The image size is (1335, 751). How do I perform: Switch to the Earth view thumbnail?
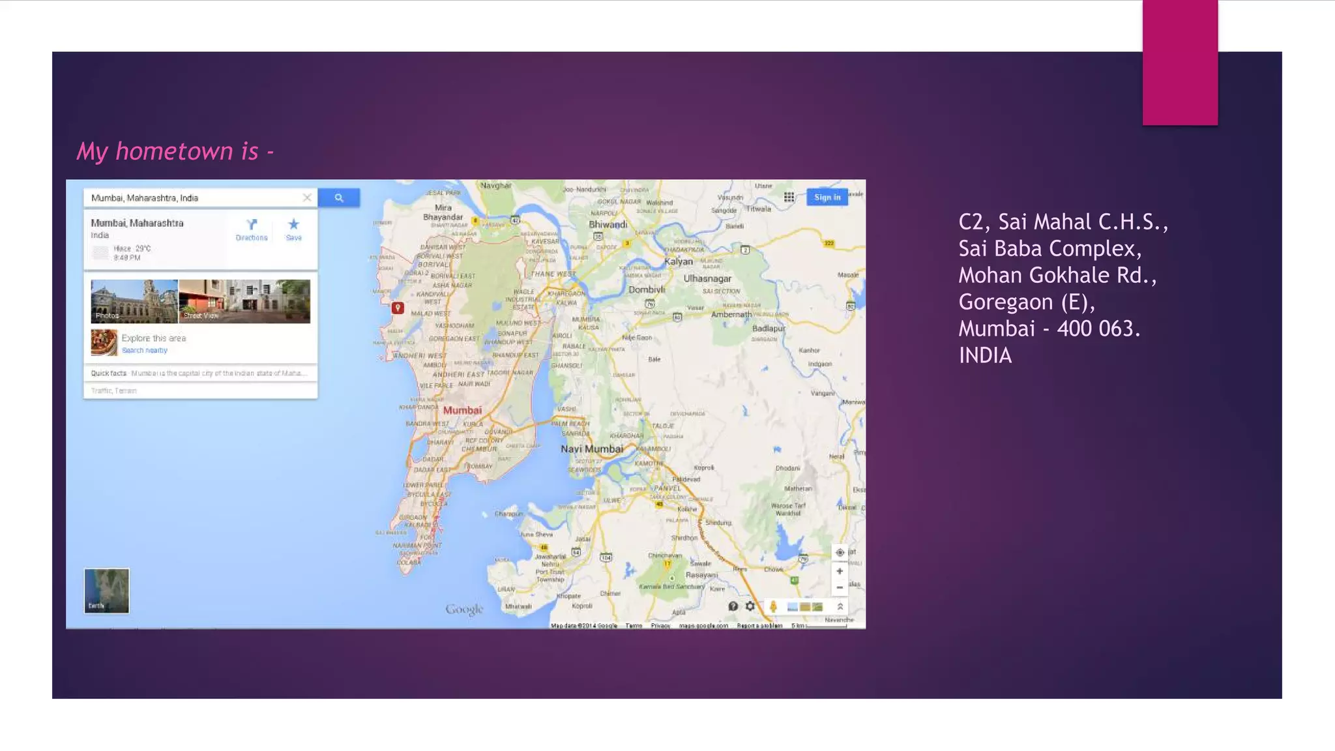(107, 591)
